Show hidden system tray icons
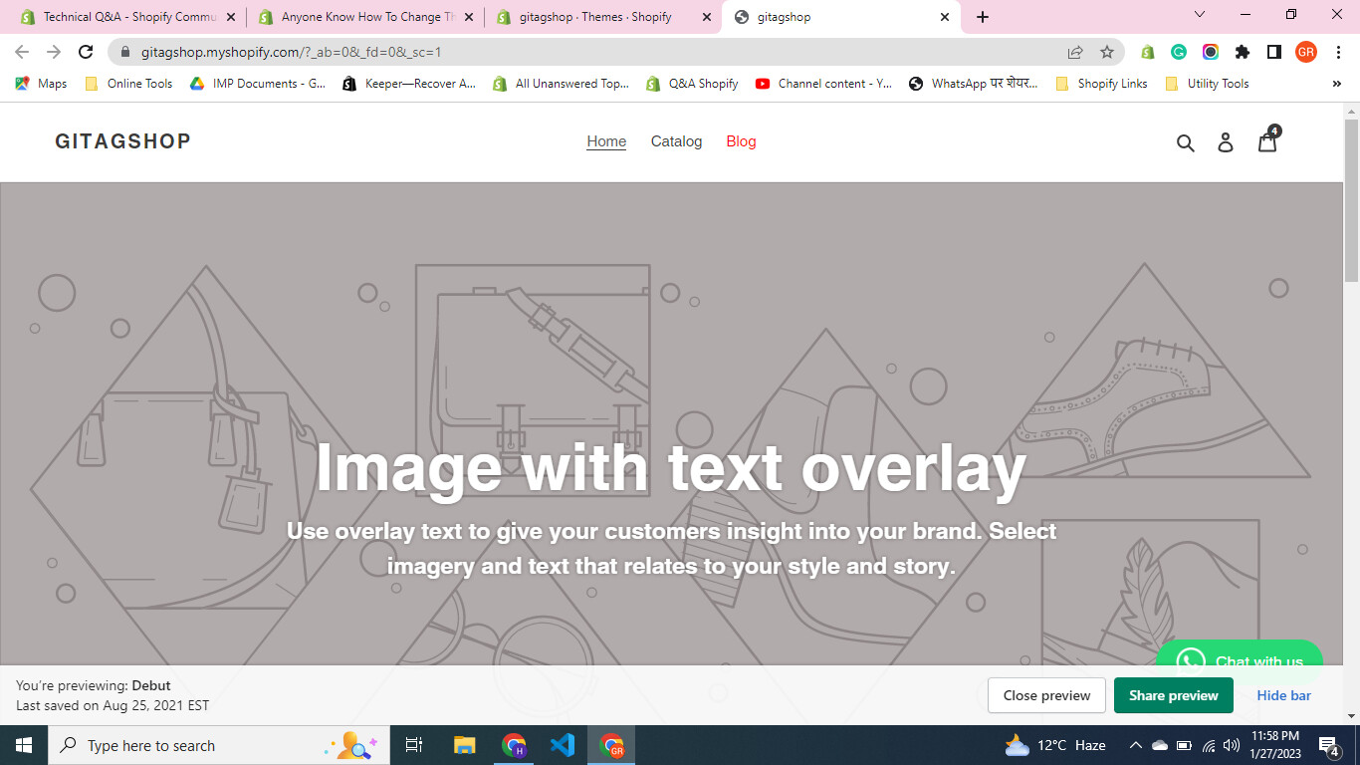Image resolution: width=1360 pixels, height=765 pixels. click(1135, 745)
